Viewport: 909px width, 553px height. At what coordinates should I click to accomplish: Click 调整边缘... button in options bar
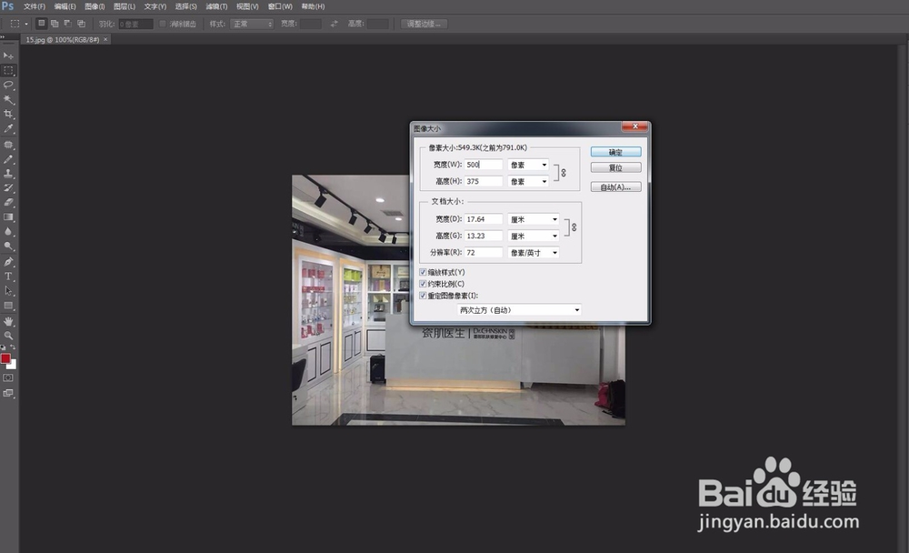pyautogui.click(x=424, y=24)
